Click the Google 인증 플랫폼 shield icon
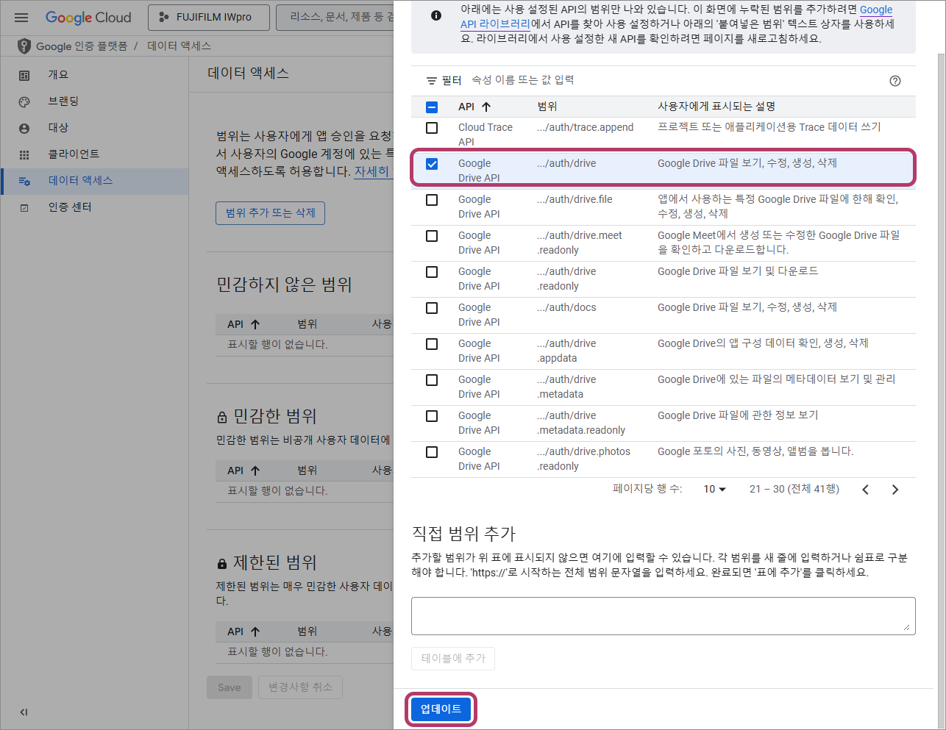 tap(24, 46)
